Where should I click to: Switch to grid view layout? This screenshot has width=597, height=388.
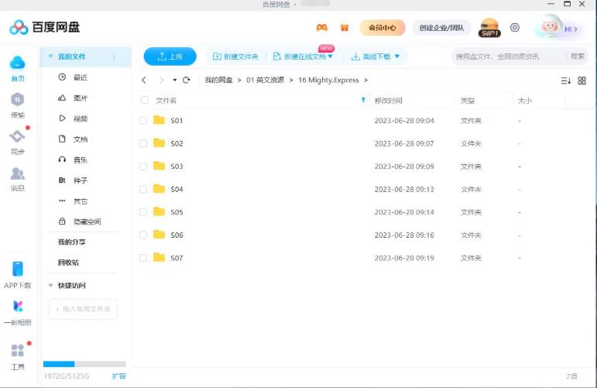582,81
